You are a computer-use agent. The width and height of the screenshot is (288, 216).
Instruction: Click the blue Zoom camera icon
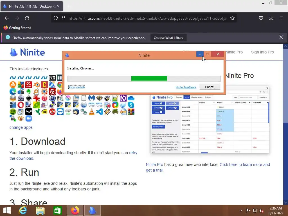(x=29, y=118)
